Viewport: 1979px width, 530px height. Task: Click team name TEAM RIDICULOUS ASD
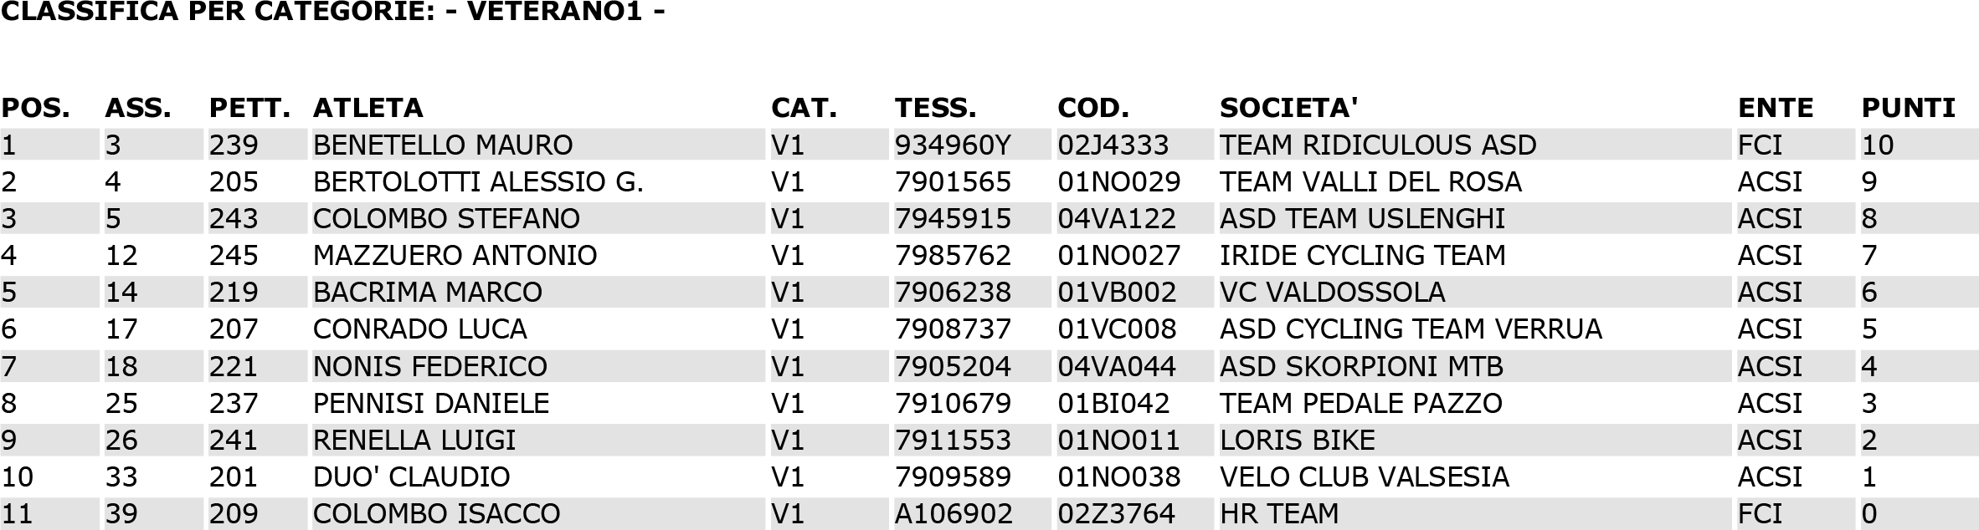[x=1378, y=145]
